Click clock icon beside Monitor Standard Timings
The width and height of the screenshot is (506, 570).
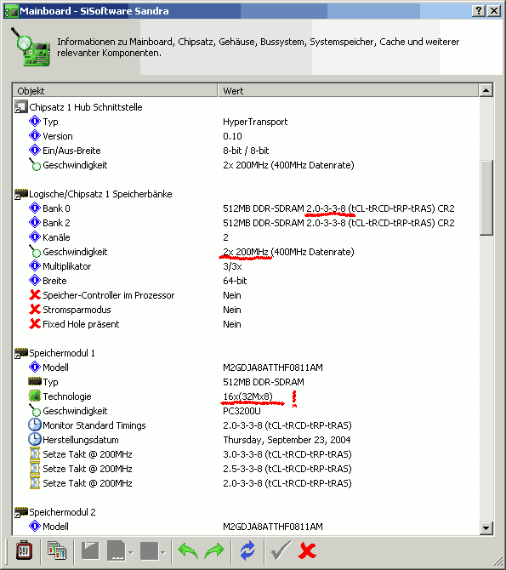point(35,425)
